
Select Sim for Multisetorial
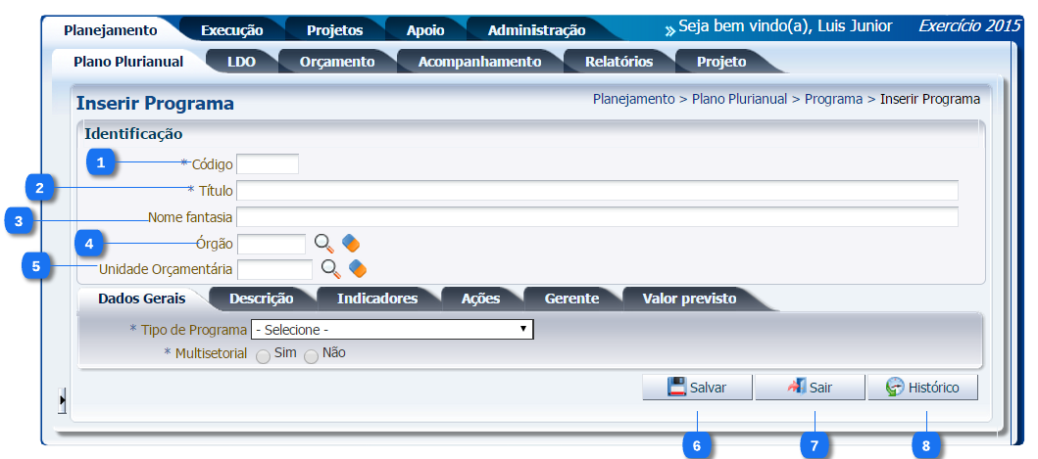pos(263,357)
